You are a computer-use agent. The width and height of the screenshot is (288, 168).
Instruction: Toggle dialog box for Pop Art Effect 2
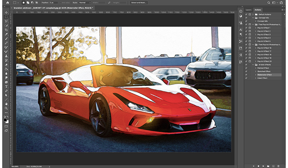(250, 31)
